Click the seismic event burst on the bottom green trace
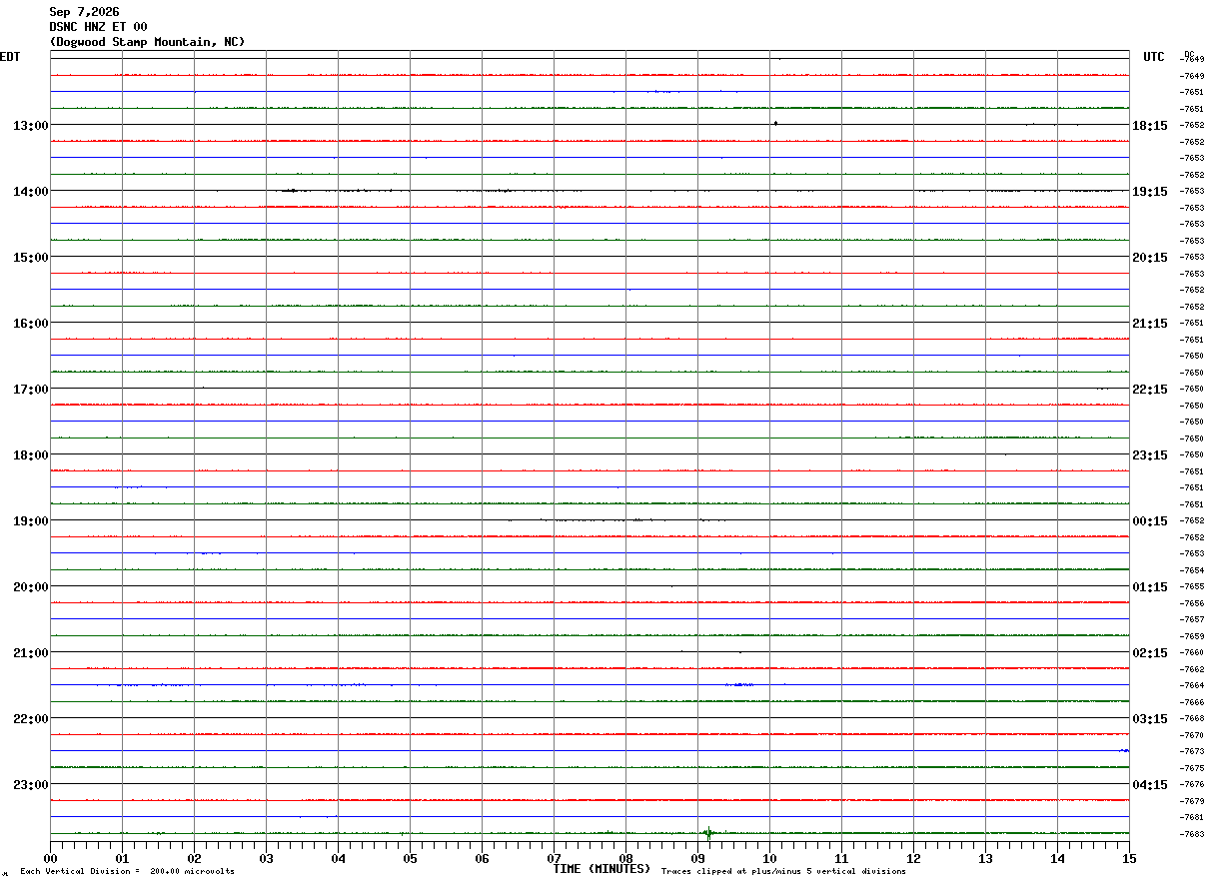Screen dimensions: 1209x885 (x=708, y=832)
